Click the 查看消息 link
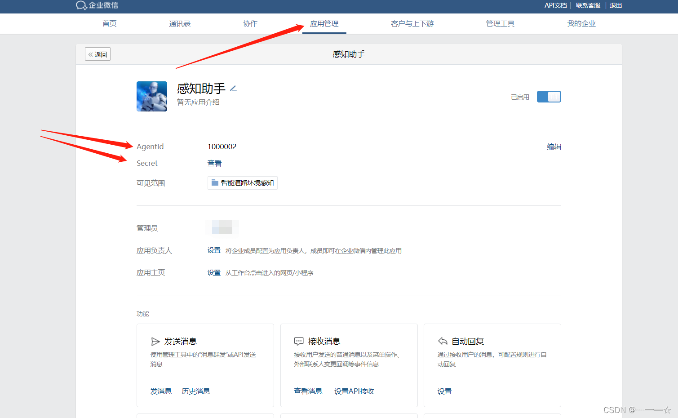This screenshot has width=678, height=418. point(308,391)
